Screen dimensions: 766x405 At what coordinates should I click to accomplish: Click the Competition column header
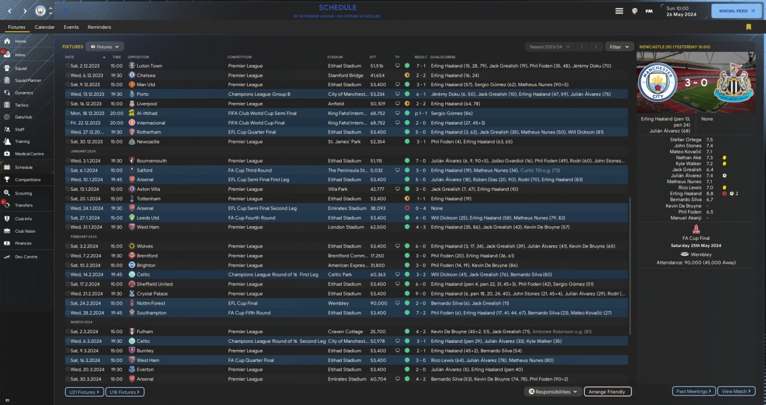click(x=239, y=57)
